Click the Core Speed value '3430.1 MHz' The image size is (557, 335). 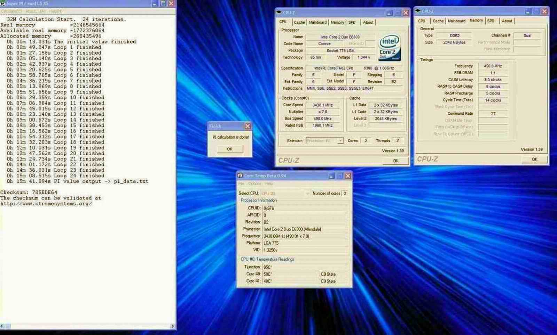323,105
